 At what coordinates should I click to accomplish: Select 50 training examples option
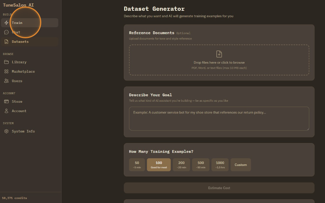[x=137, y=165]
